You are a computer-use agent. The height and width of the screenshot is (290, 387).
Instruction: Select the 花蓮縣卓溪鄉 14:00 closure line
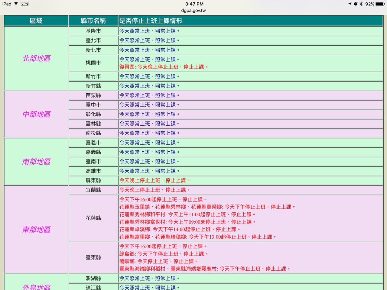point(180,229)
